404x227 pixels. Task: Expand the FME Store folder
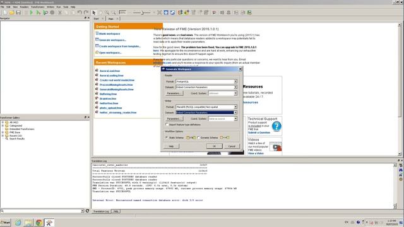3,132
